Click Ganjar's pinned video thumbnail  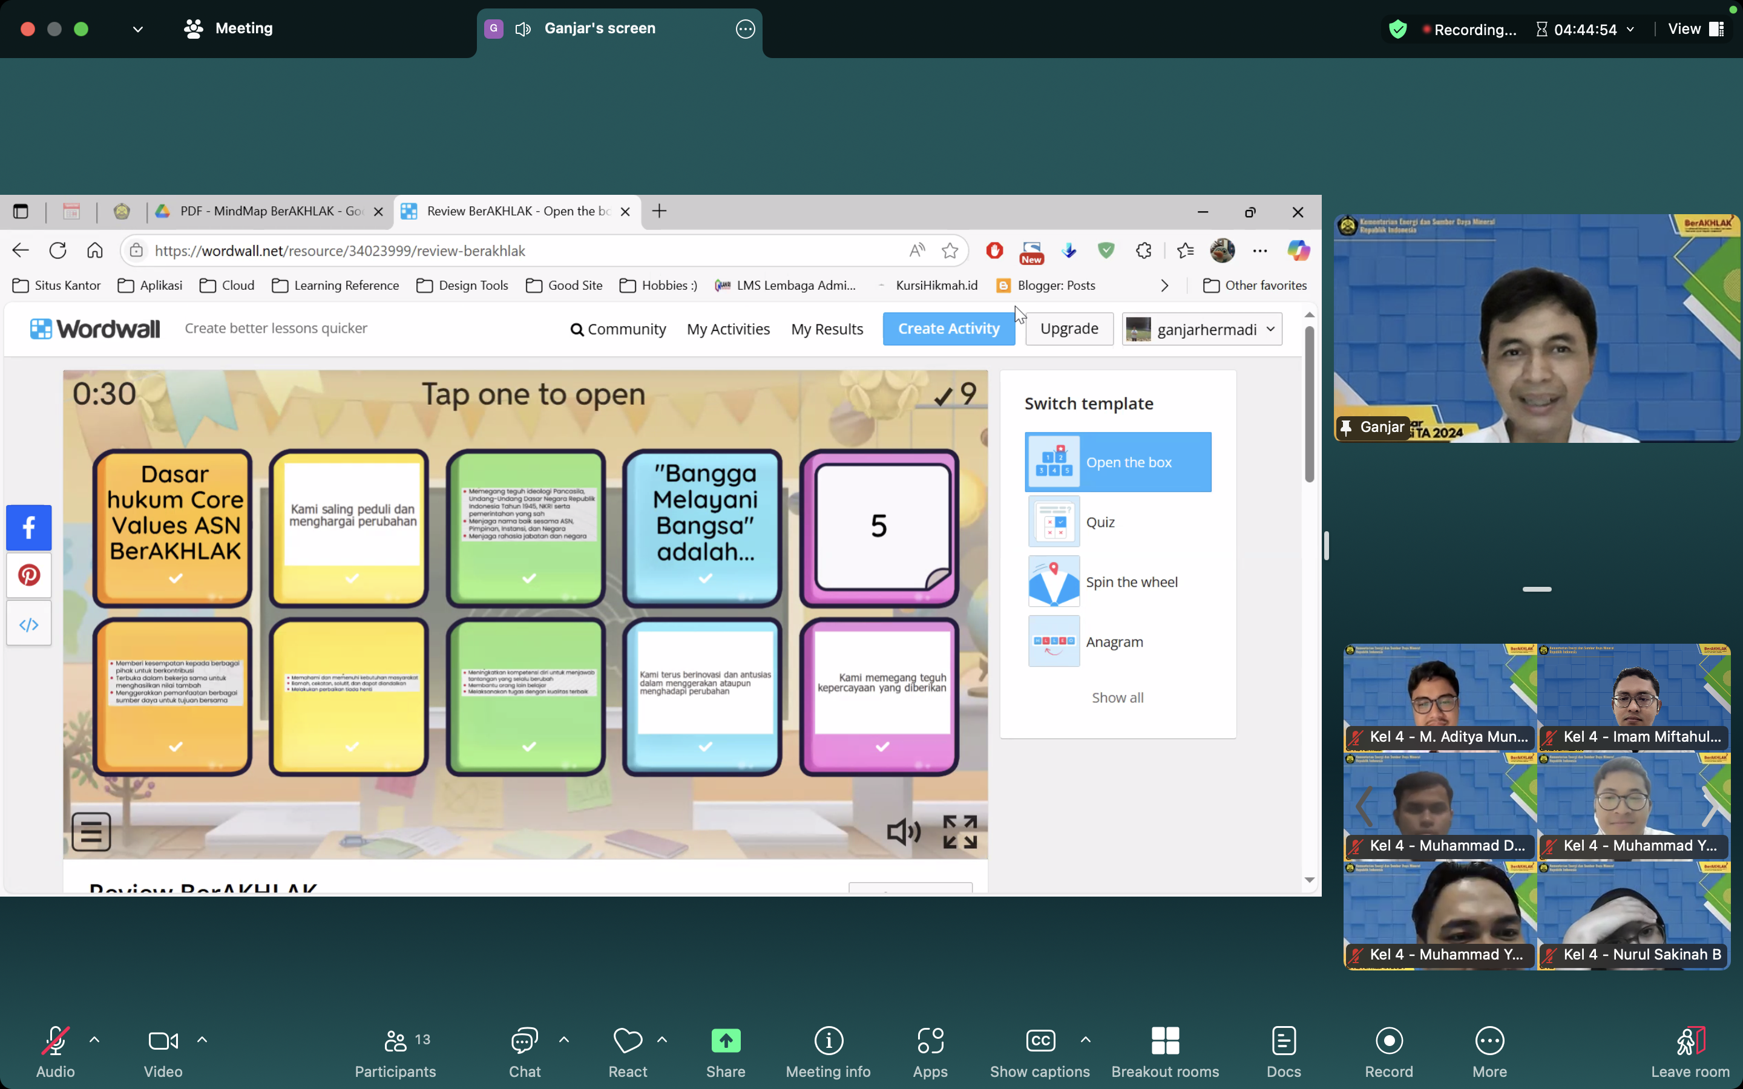(x=1536, y=328)
